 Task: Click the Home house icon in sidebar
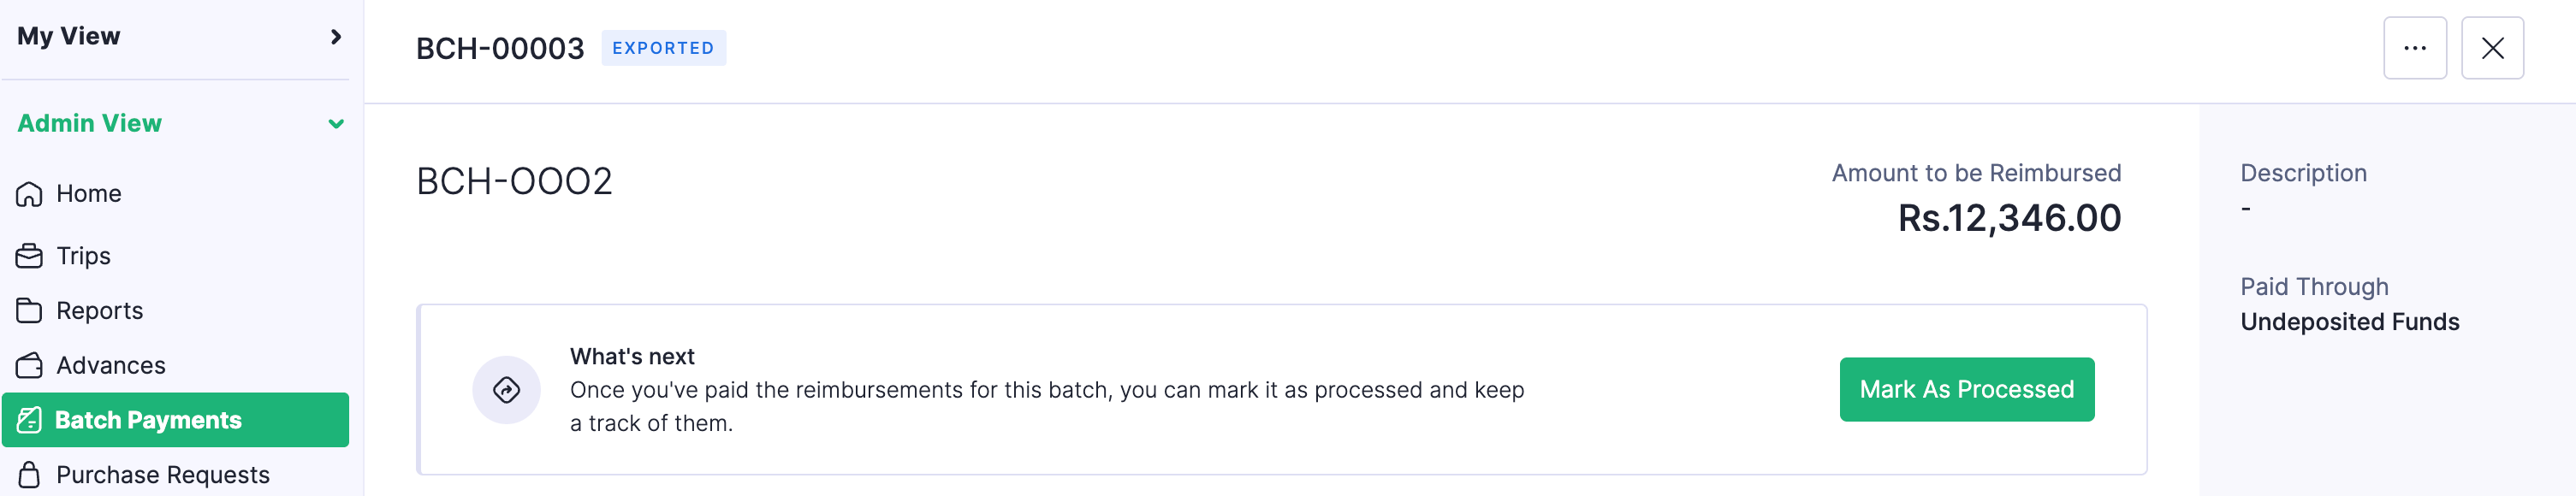pos(29,194)
